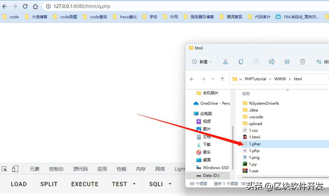
Task: Sort by the 名称 column header
Action: [x=246, y=94]
